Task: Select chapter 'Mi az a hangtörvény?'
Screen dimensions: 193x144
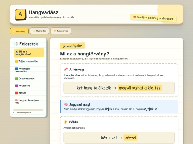Action: (x=29, y=53)
